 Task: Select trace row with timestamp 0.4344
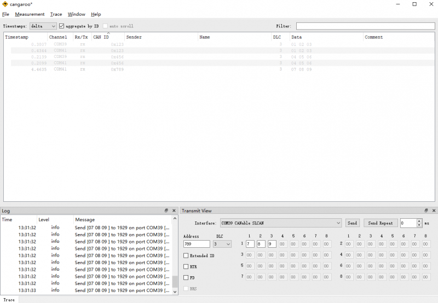(220, 50)
